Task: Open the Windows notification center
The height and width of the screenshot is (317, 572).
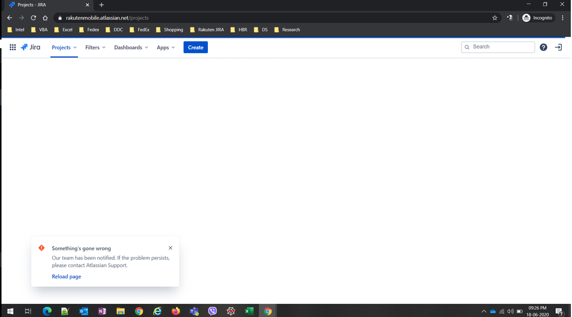Action: (x=559, y=311)
